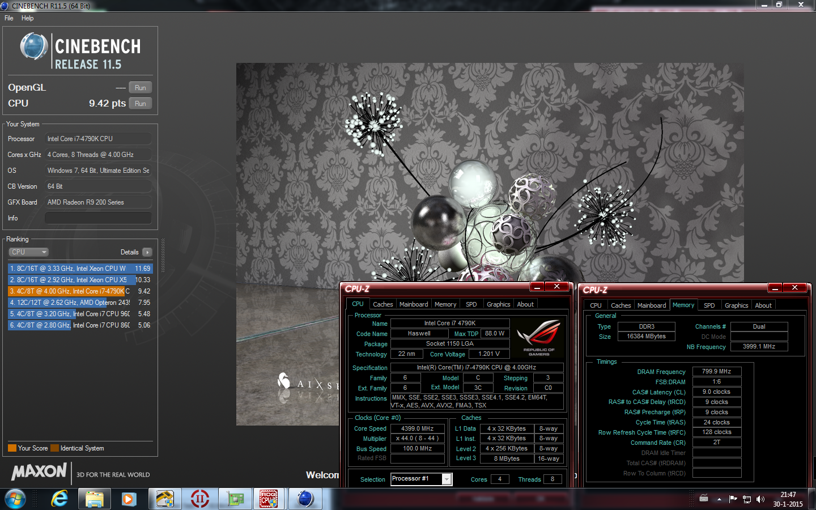Show hidden system tray icons arrow
This screenshot has width=816, height=510.
719,499
